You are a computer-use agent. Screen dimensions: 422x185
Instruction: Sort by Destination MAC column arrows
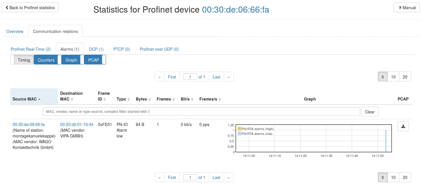[72, 99]
